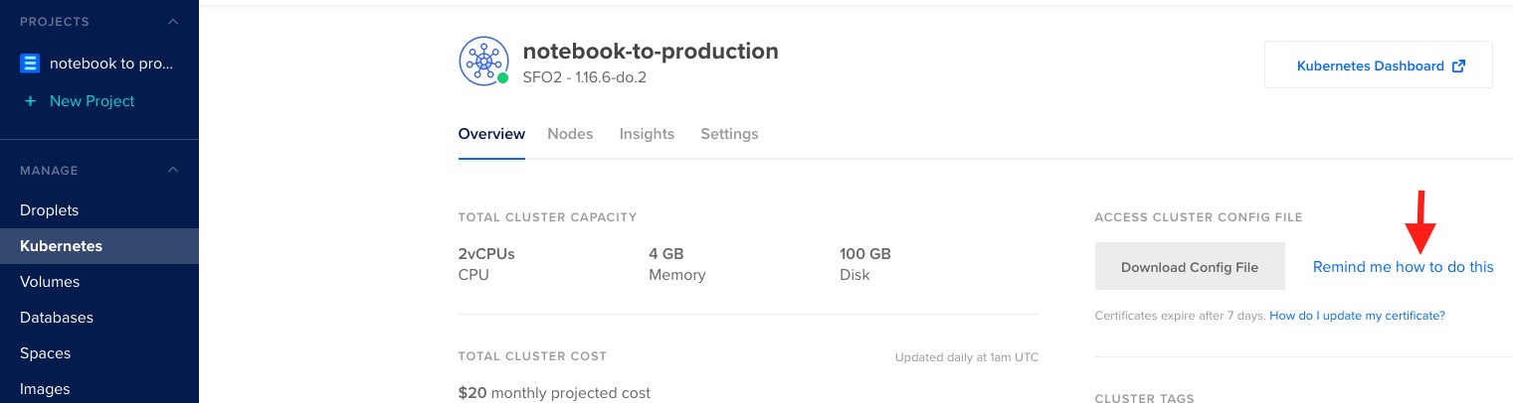Image resolution: width=1513 pixels, height=403 pixels.
Task: Collapse the Manage sidebar section
Action: (173, 171)
